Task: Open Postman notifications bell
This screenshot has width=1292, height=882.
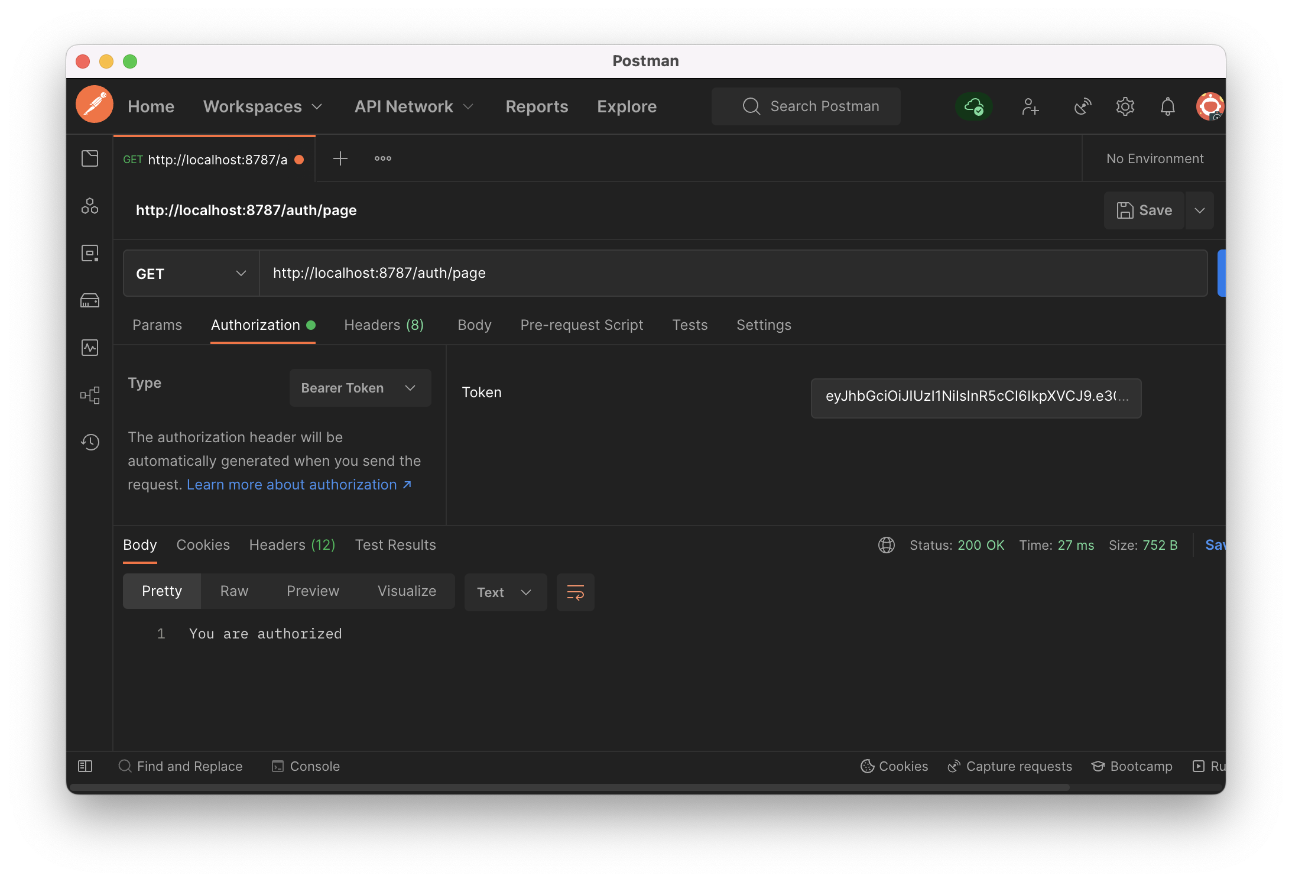Action: (x=1167, y=106)
